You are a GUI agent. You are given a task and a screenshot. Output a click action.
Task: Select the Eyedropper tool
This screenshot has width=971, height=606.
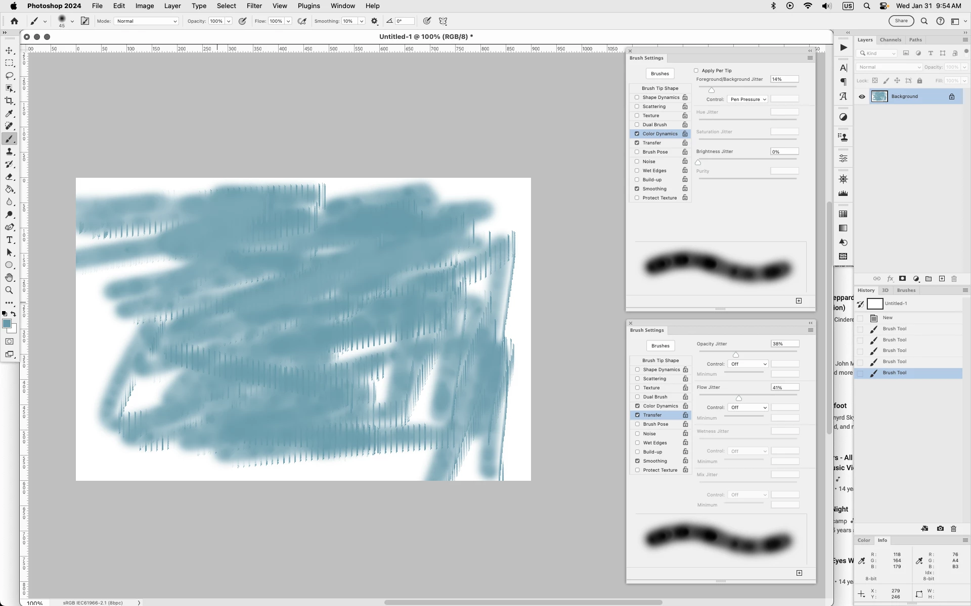[9, 114]
